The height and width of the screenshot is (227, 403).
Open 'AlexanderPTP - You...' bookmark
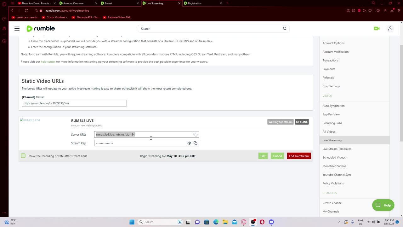pyautogui.click(x=86, y=17)
